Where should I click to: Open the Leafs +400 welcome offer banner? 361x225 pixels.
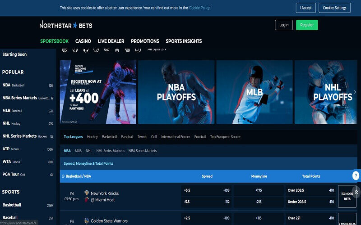(98, 92)
